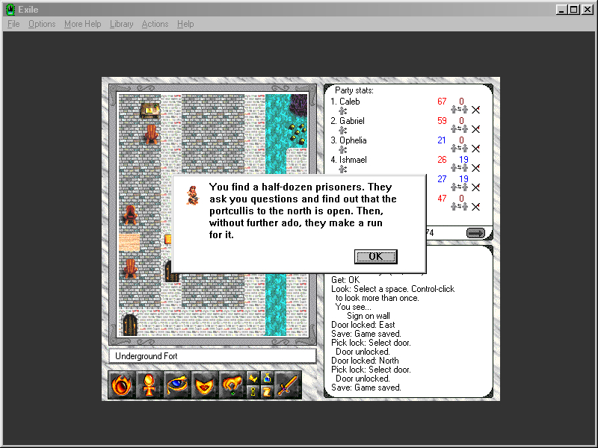Click the grabbing hand Get button
Viewport: 598px width, 448px height.
pyautogui.click(x=232, y=385)
